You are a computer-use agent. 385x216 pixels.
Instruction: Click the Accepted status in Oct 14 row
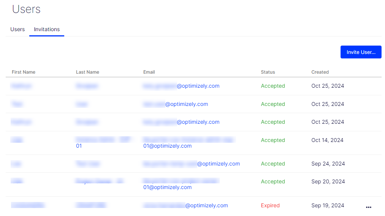point(273,140)
